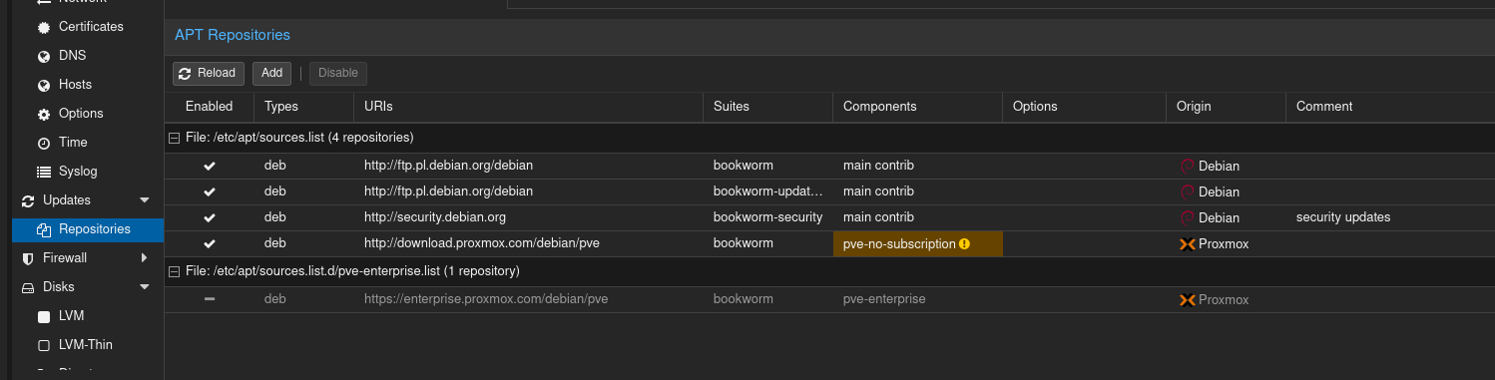Collapse the Updates section arrow
The height and width of the screenshot is (380, 1495).
tap(145, 200)
